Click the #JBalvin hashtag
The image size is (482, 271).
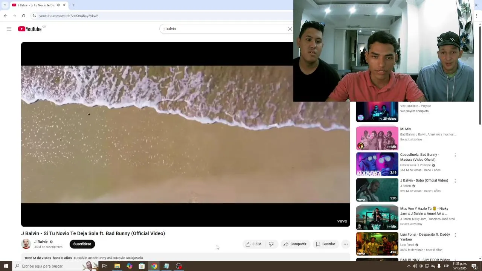click(x=80, y=258)
